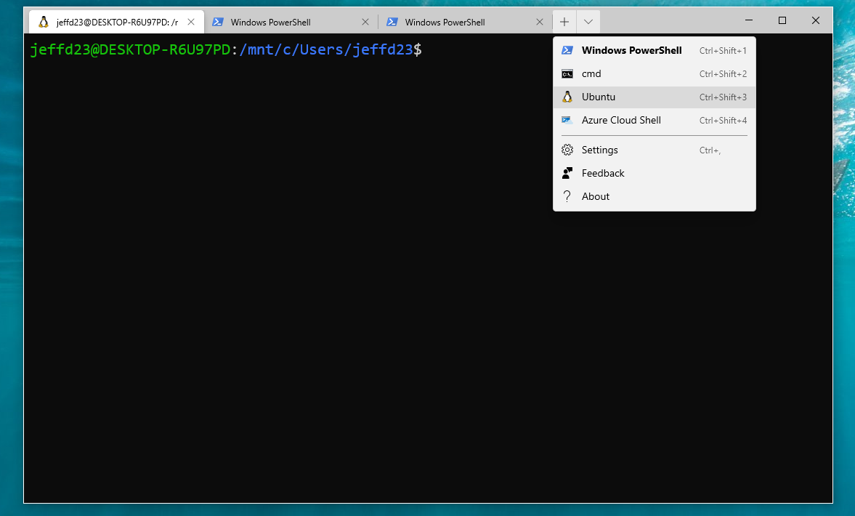Screen dimensions: 855x516
Task: Click the Feedback person icon
Action: (567, 173)
